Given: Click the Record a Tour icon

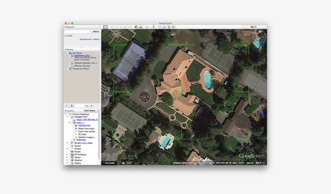Looking at the screenshot, I should click(130, 27).
